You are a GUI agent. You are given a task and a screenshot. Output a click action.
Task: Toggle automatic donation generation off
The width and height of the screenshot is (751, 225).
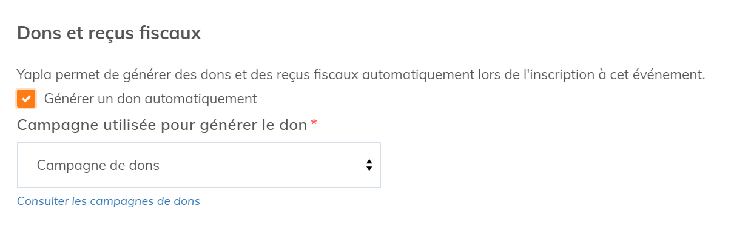[26, 99]
